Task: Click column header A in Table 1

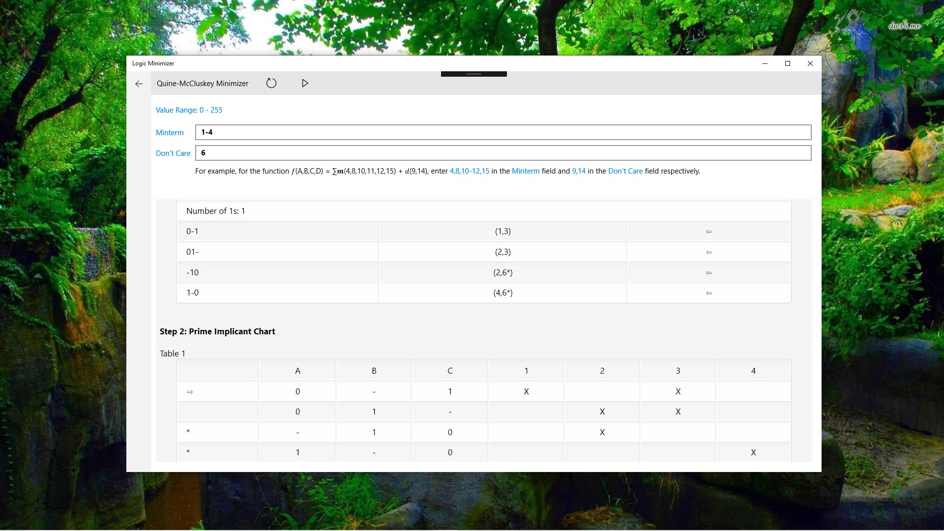Action: coord(297,371)
